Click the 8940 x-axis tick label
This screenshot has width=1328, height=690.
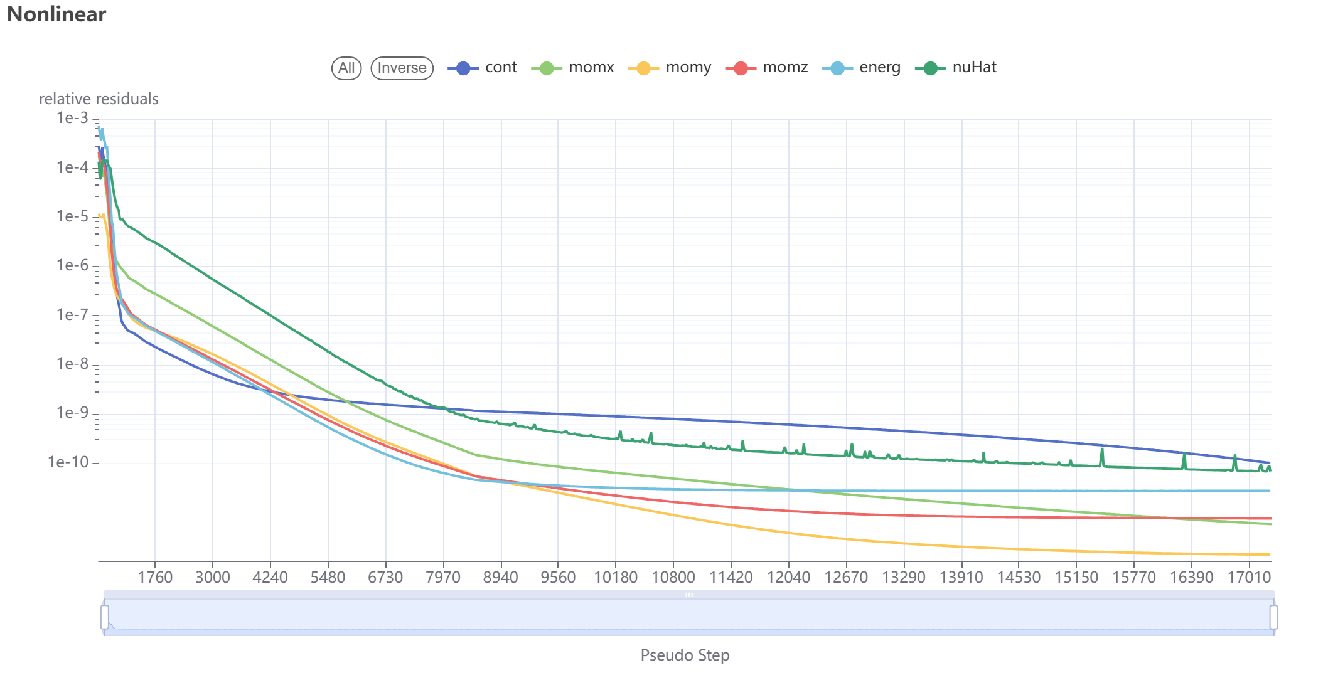point(500,578)
